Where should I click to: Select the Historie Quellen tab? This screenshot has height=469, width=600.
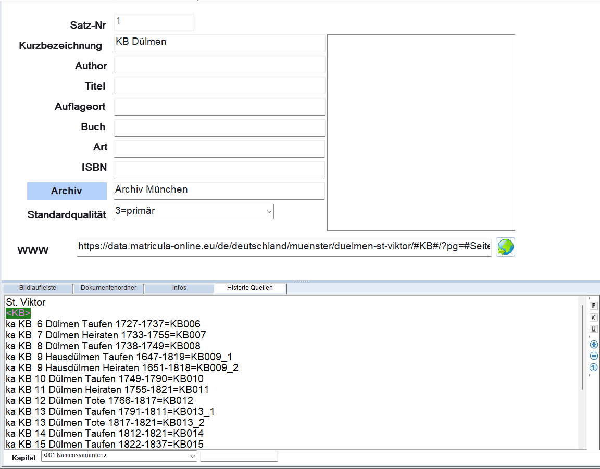pos(250,288)
